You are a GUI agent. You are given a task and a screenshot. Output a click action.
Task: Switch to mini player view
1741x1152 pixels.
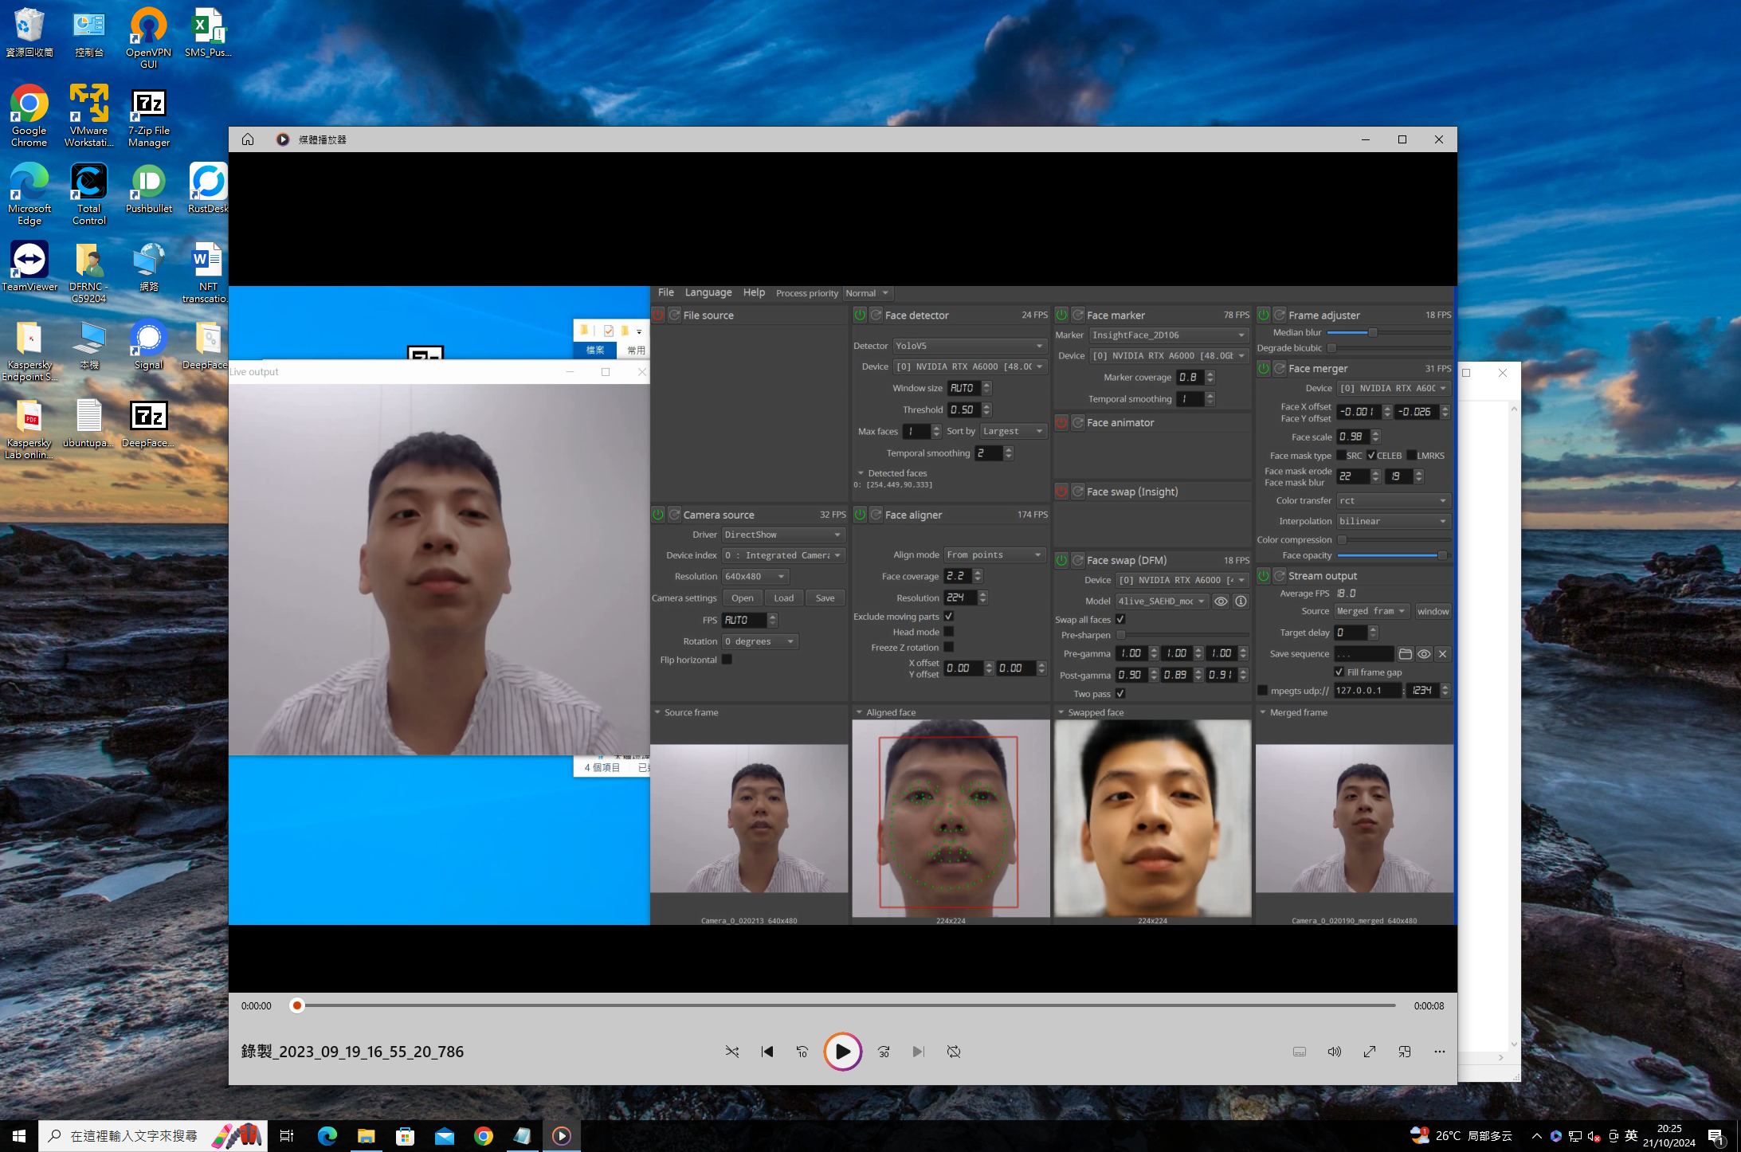pos(1405,1052)
